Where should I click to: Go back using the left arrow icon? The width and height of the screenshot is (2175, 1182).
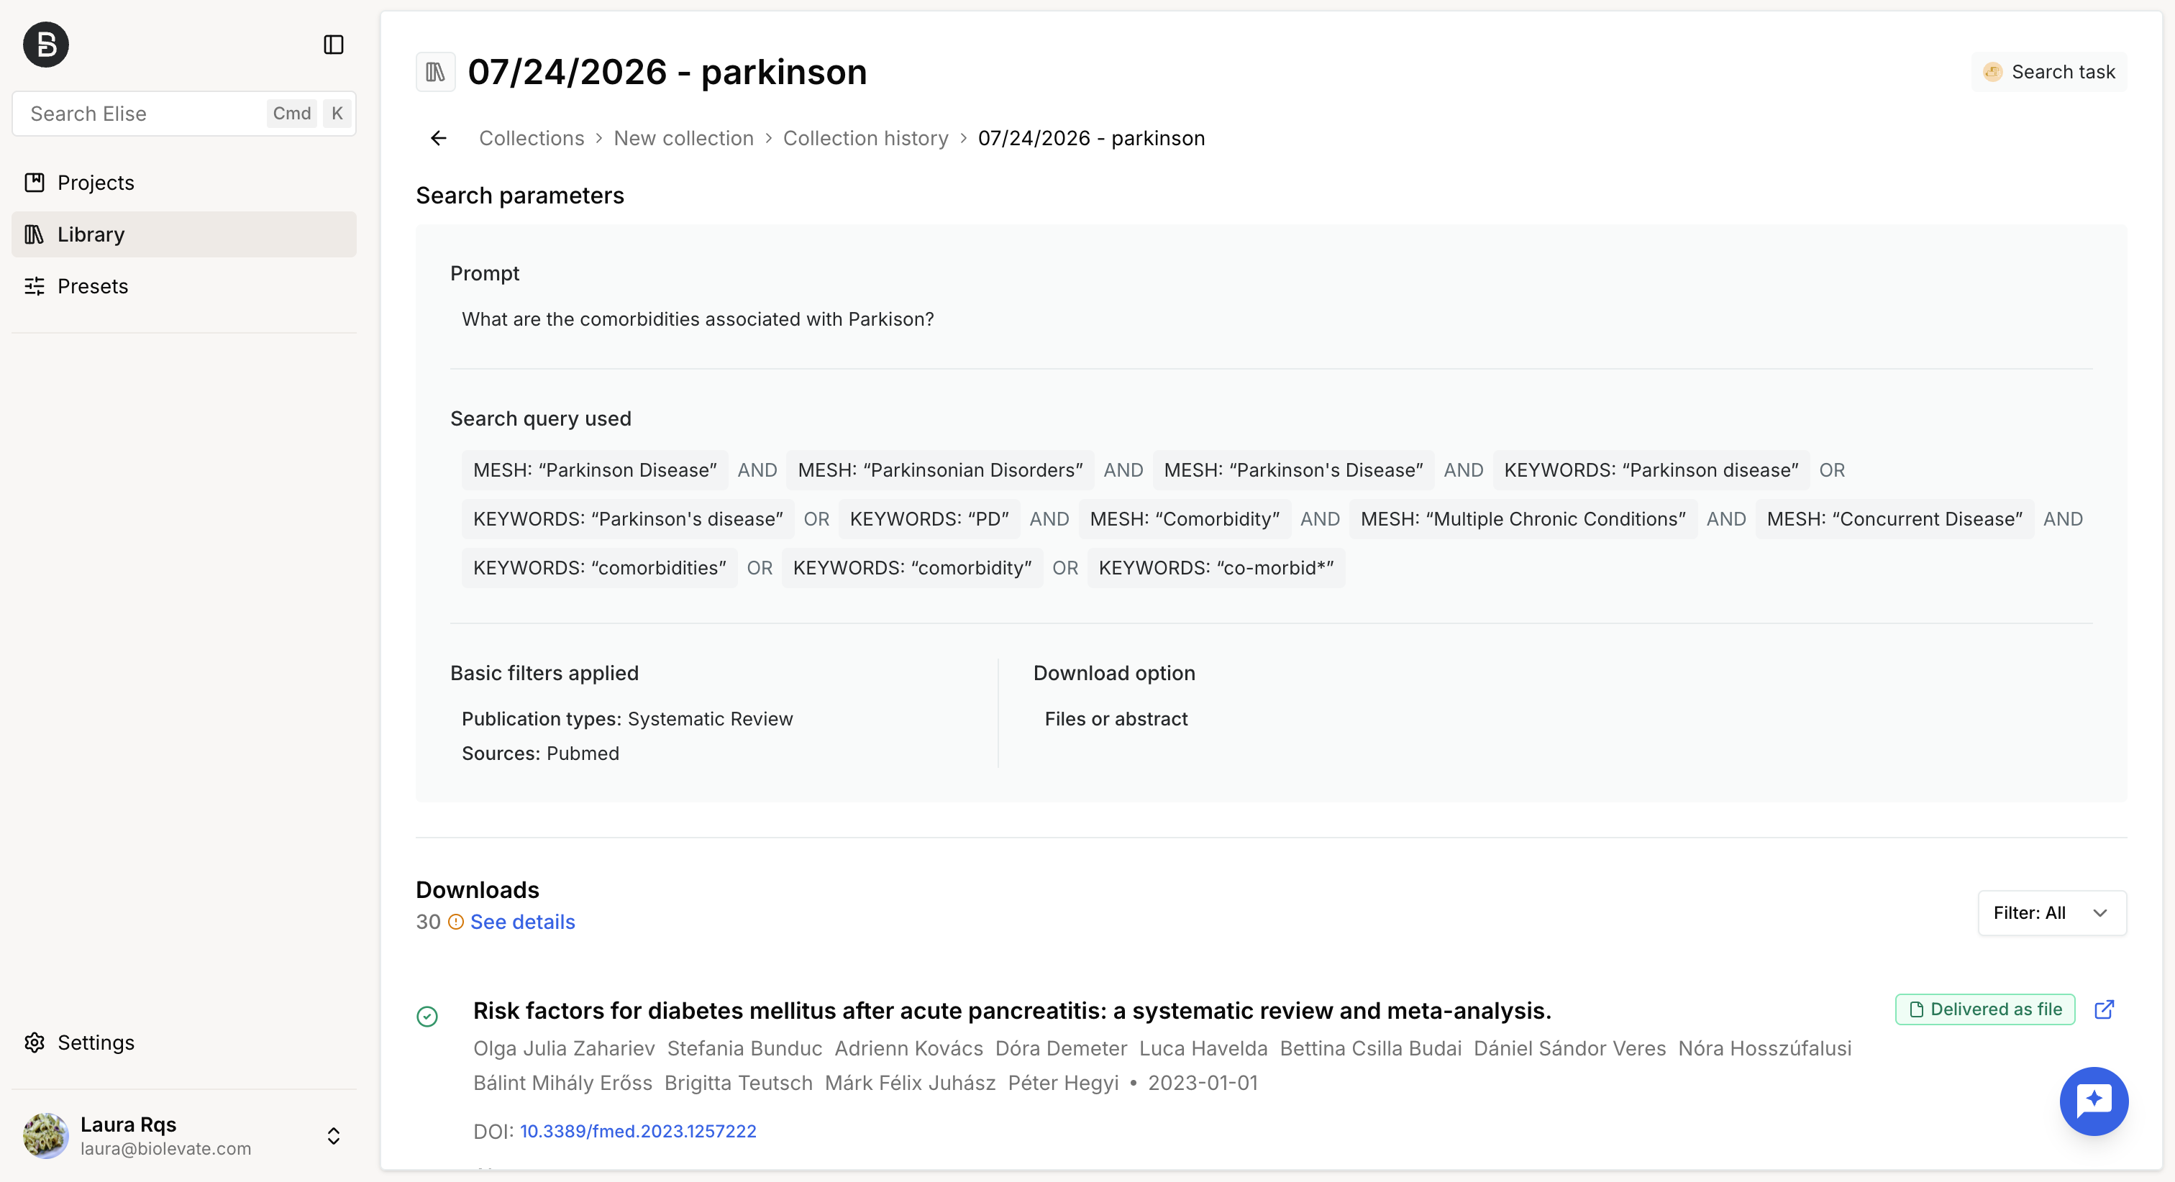pyautogui.click(x=438, y=139)
